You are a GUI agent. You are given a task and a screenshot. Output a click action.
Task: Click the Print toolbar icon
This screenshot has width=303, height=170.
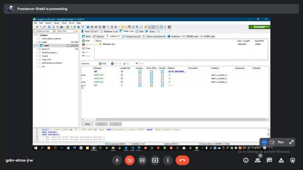coord(62,27)
